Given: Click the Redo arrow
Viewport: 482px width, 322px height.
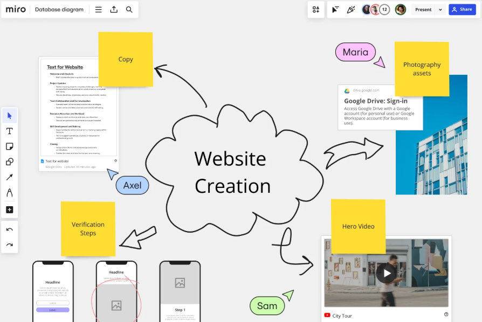Looking at the screenshot, I should tap(10, 245).
